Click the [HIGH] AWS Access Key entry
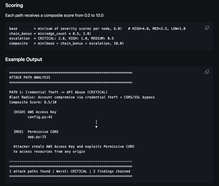The width and height of the screenshot is (219, 186). tap(35, 112)
